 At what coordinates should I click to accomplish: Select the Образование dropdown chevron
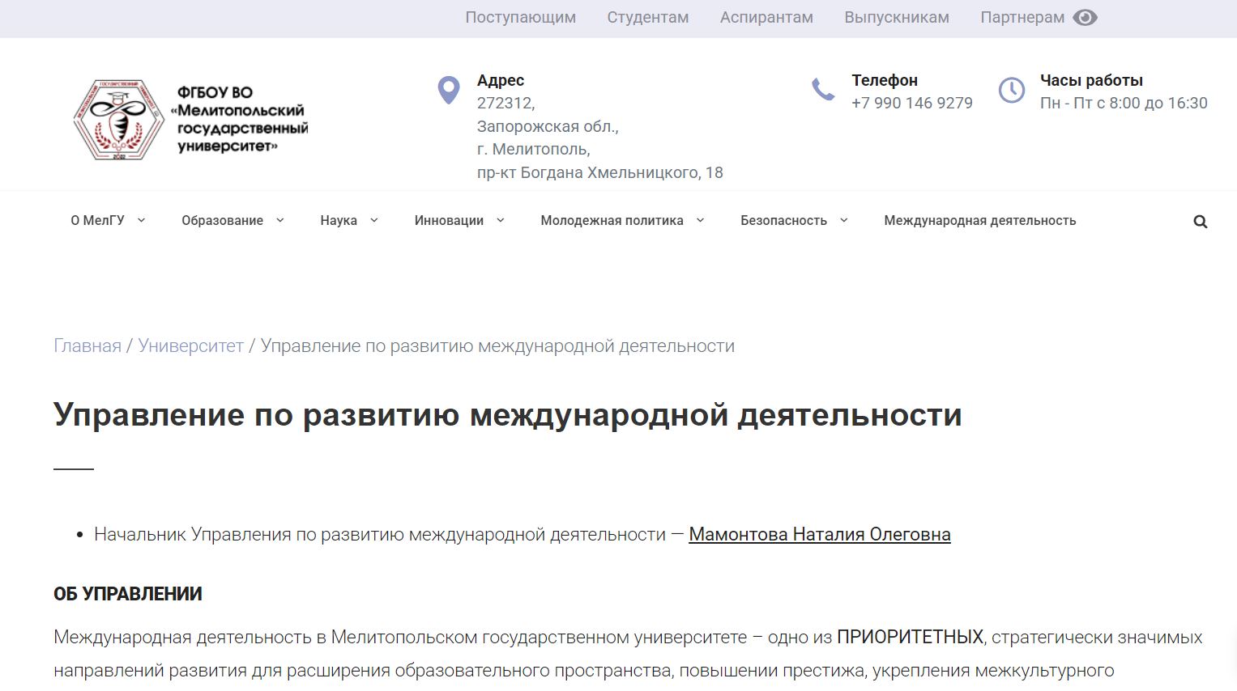pyautogui.click(x=280, y=219)
